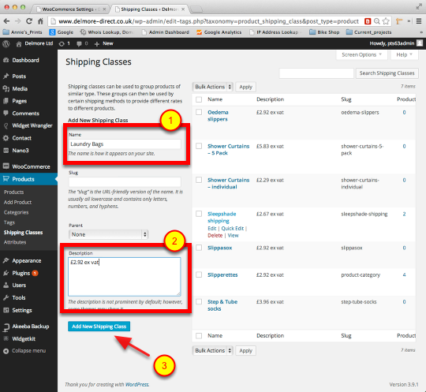Viewport: 426px width, 392px height.
Task: Check the Oedema slippers row checkbox
Action: 199,112
